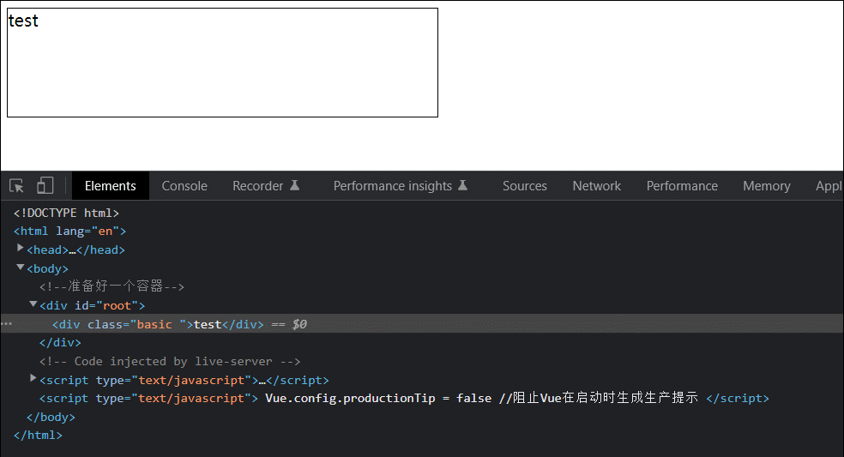The height and width of the screenshot is (457, 844).
Task: Click the "basic " class attribute value
Action: click(x=156, y=324)
